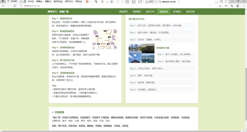Expand the stretch guest view dropdown arrow
The image size is (247, 132).
(x=143, y=2)
